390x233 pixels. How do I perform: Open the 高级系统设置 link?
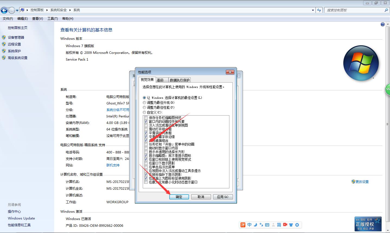tap(18, 58)
